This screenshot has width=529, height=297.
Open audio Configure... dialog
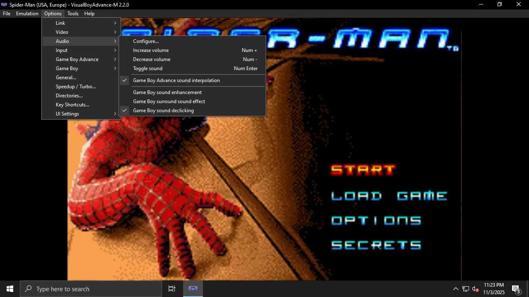pos(192,41)
